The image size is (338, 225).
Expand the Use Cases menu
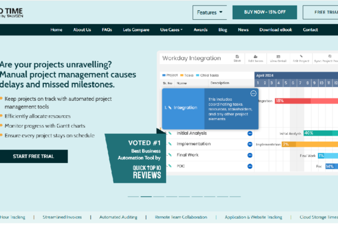(171, 30)
